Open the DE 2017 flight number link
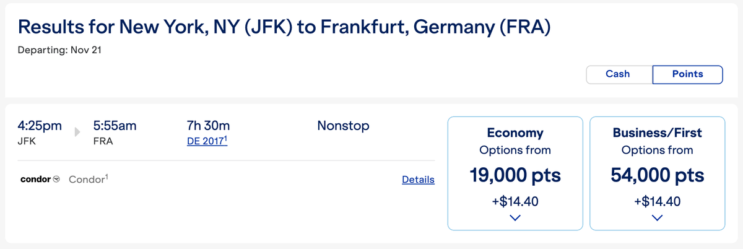The width and height of the screenshot is (743, 249). 207,141
